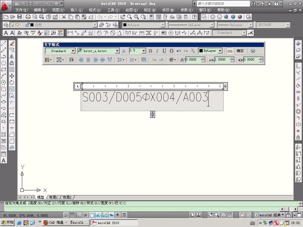
Task: Open the Standard dimension style dropdown
Action: point(244,33)
